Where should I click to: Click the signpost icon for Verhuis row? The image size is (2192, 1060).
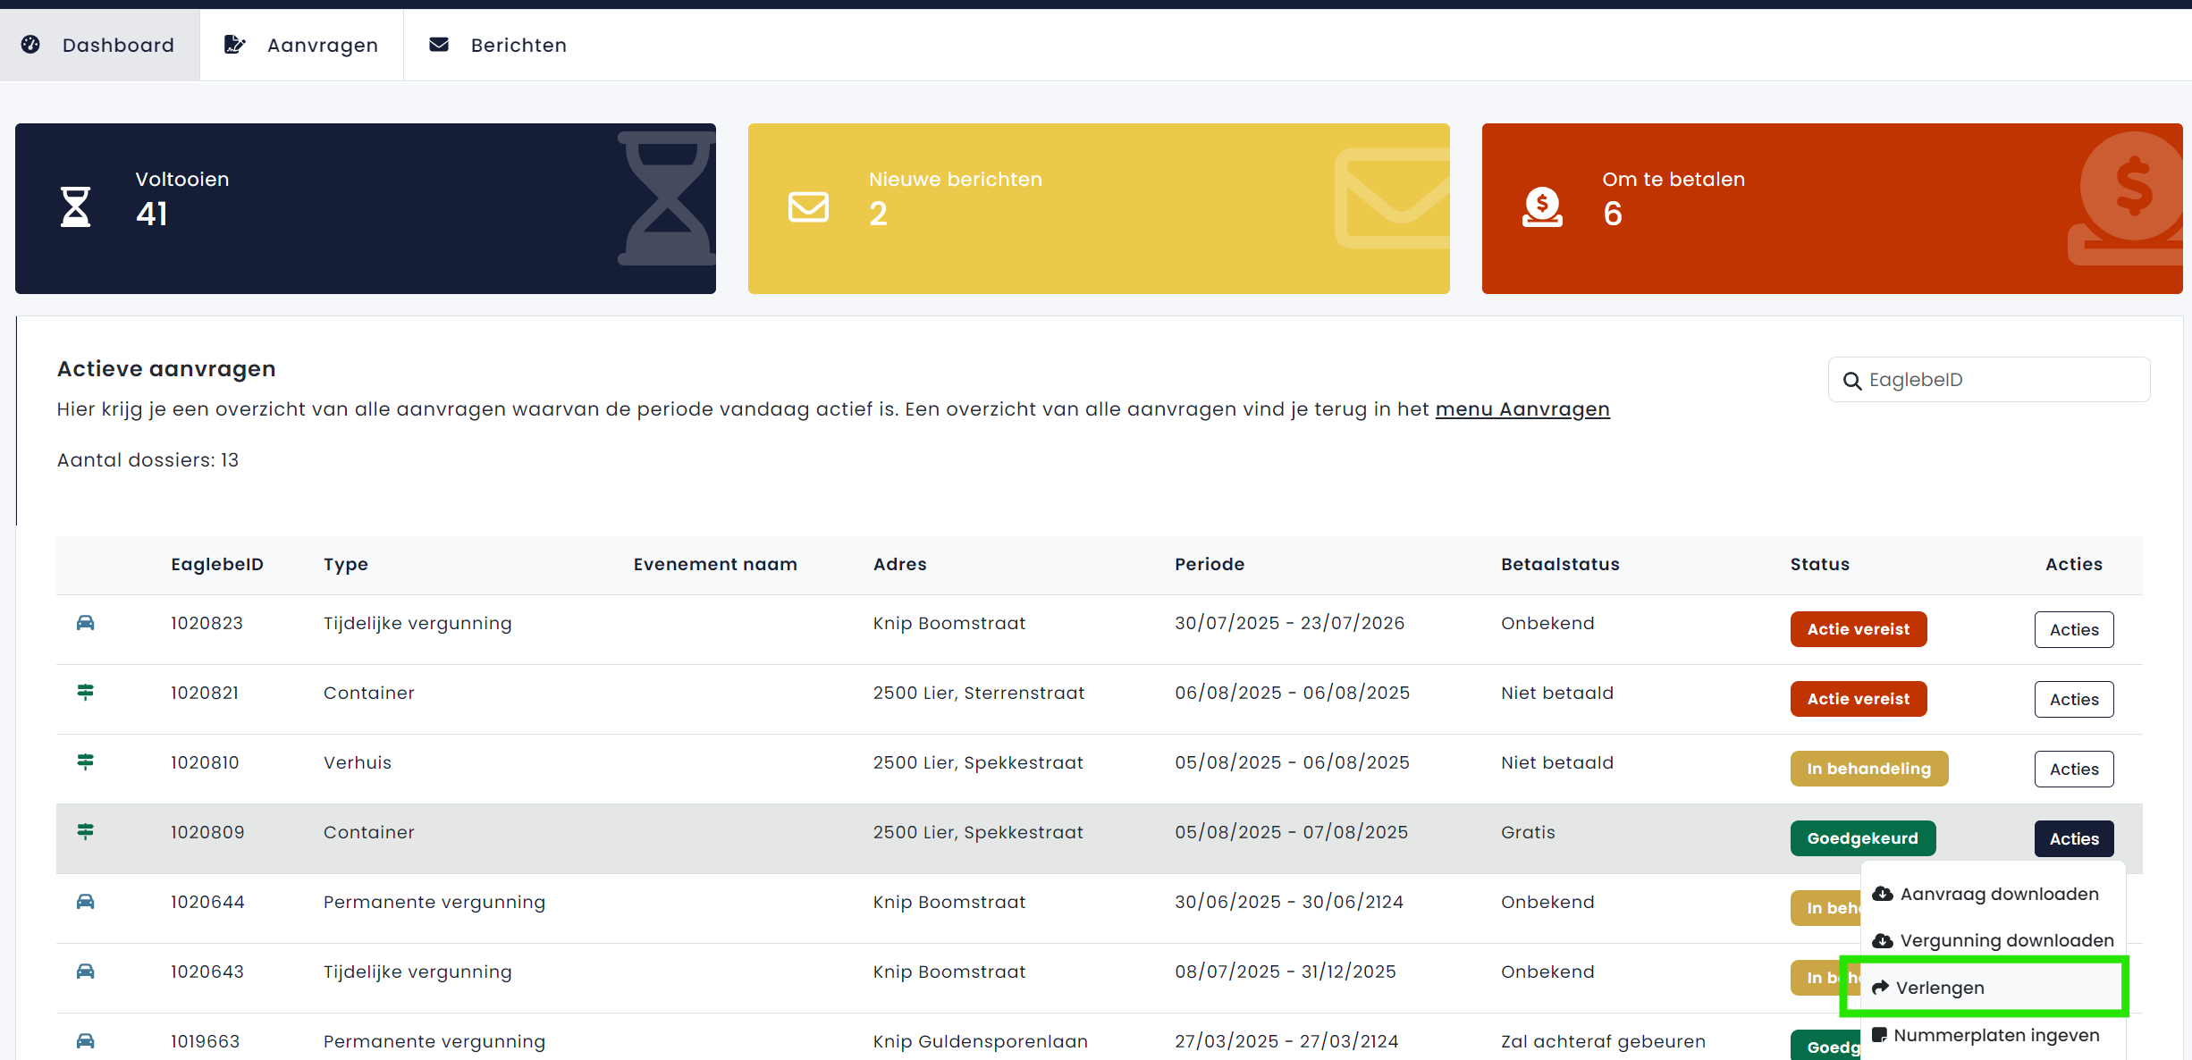[85, 761]
